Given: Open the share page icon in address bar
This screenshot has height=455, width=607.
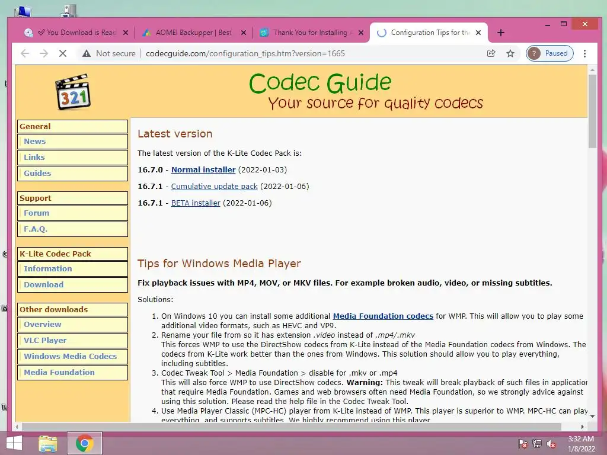Looking at the screenshot, I should (x=491, y=53).
